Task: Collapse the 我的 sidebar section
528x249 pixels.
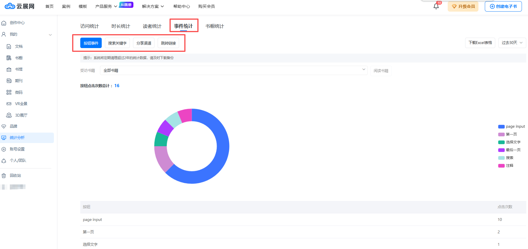Action: [x=50, y=34]
